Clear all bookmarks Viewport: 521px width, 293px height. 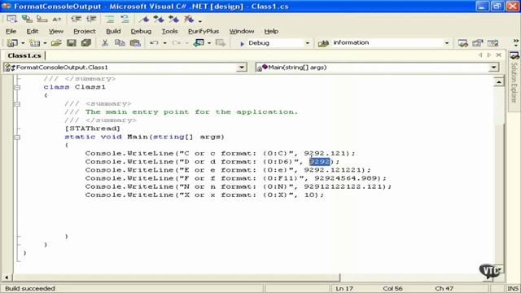pyautogui.click(x=189, y=20)
